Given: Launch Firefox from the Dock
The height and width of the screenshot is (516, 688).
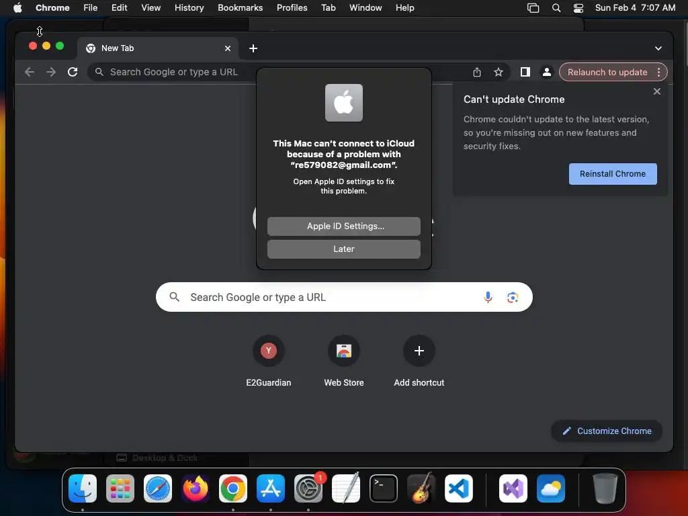Looking at the screenshot, I should 196,488.
